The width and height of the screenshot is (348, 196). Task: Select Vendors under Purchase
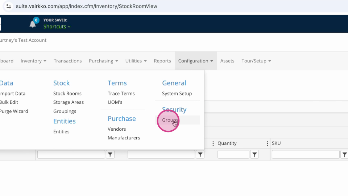[x=117, y=129]
